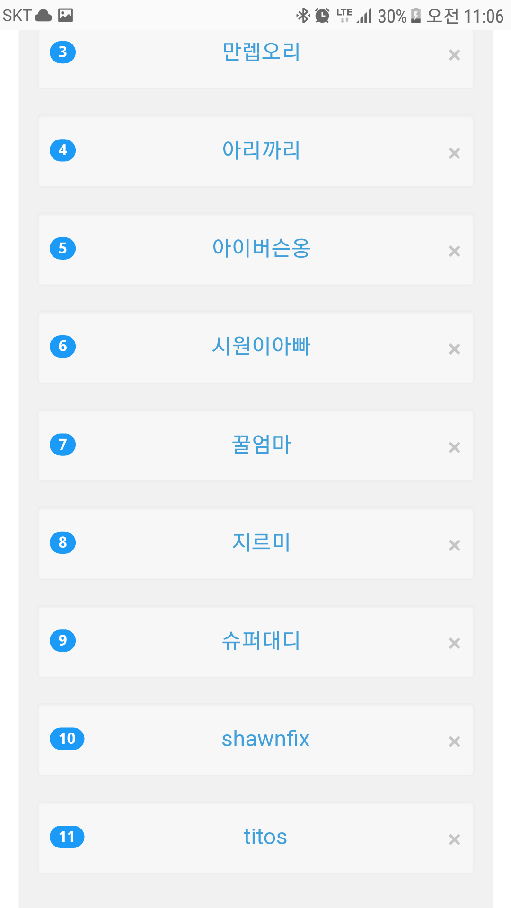The height and width of the screenshot is (908, 511).
Task: Delete titos entry using X
Action: click(454, 839)
